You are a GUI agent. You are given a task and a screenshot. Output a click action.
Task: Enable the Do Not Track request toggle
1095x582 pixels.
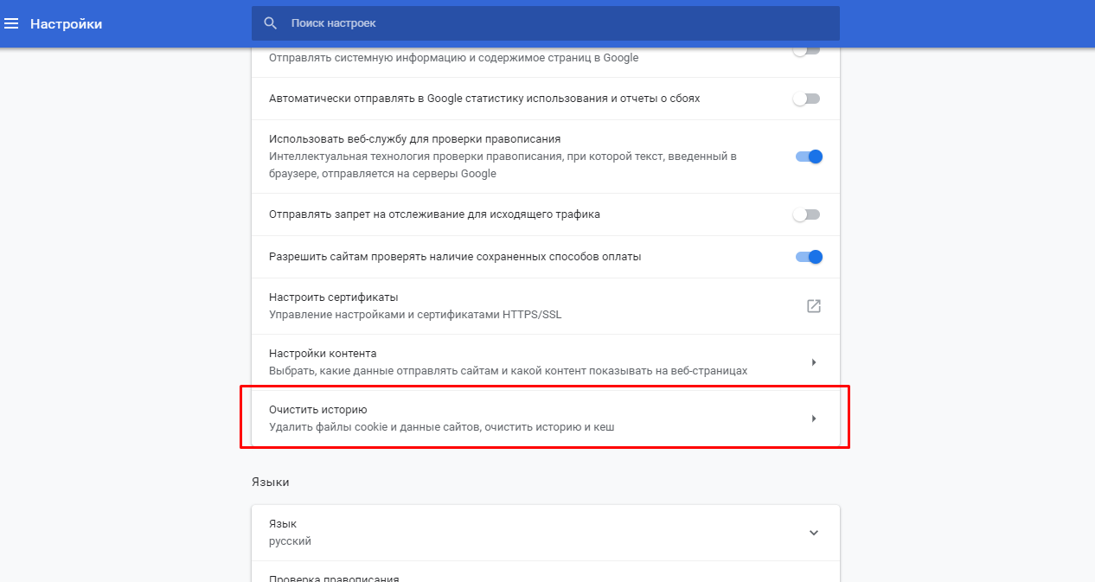click(806, 214)
